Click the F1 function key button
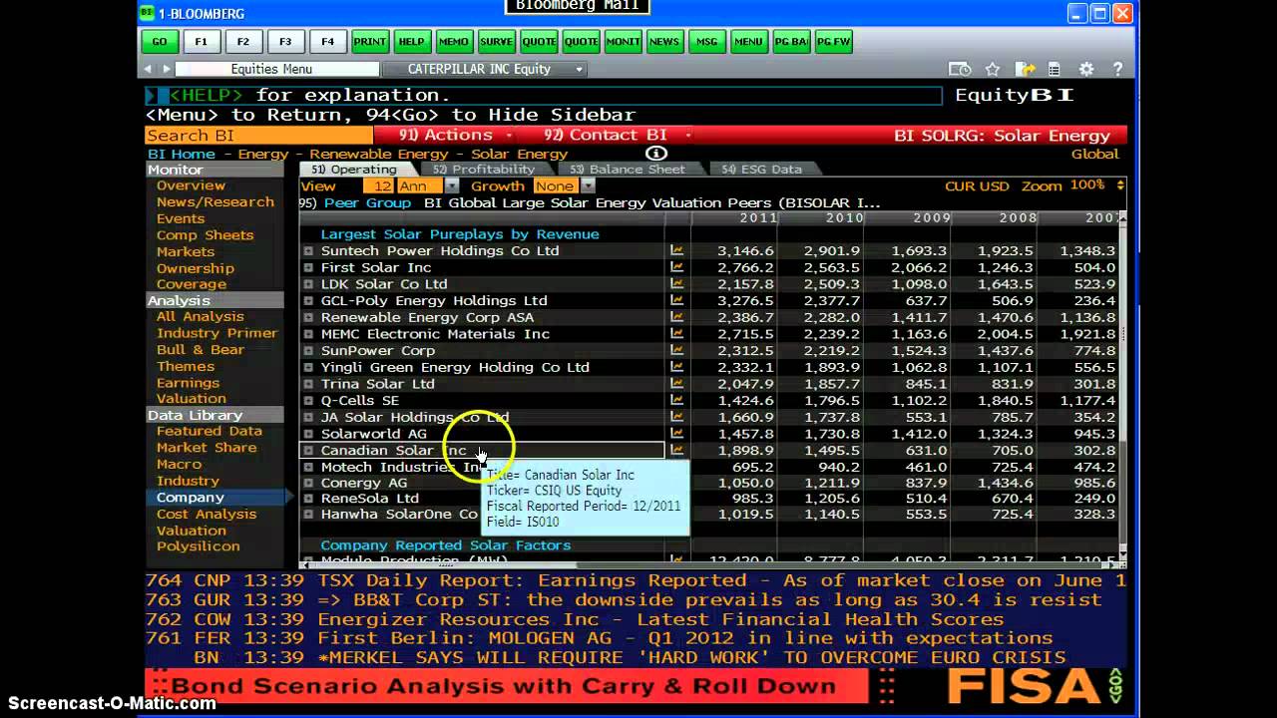The height and width of the screenshot is (718, 1277). pos(201,42)
